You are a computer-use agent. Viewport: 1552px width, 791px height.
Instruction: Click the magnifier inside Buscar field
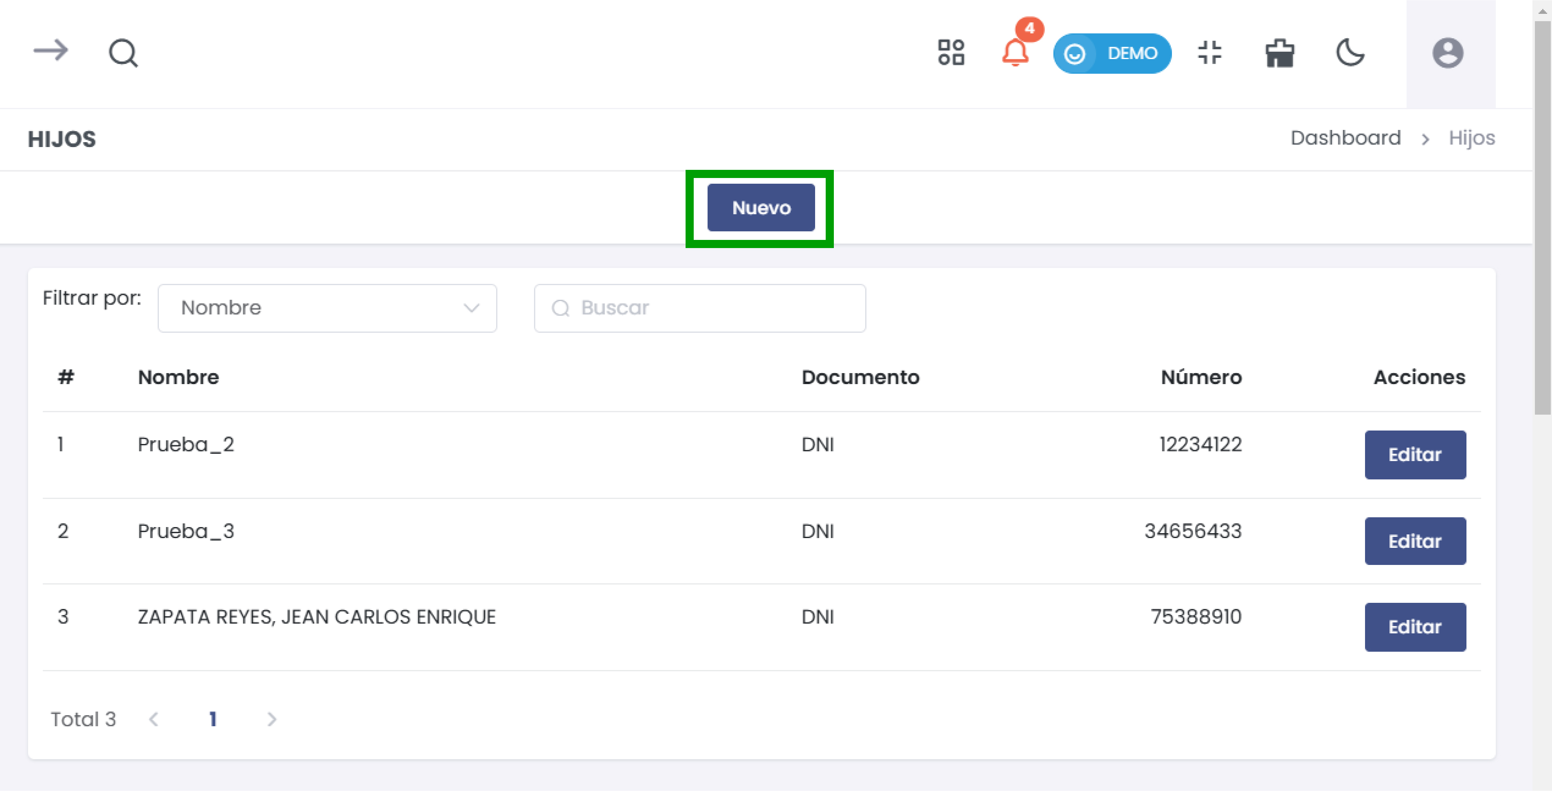(x=561, y=308)
